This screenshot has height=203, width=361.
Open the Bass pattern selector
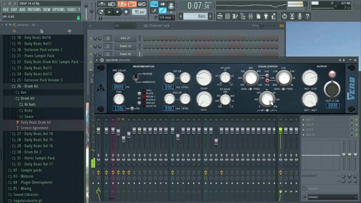tap(195, 16)
